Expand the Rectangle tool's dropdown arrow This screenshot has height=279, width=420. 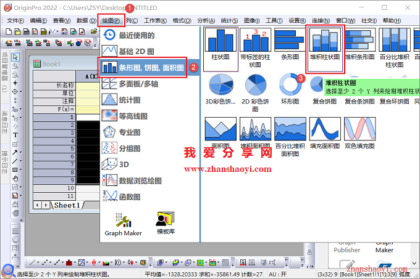click(20, 170)
